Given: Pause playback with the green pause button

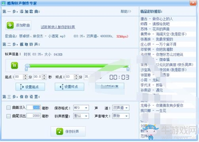Looking at the screenshot, I should [x=14, y=65].
